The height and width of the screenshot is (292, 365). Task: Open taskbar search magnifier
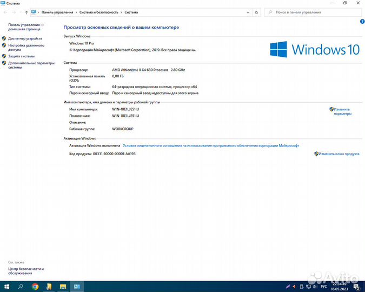pyautogui.click(x=21, y=287)
